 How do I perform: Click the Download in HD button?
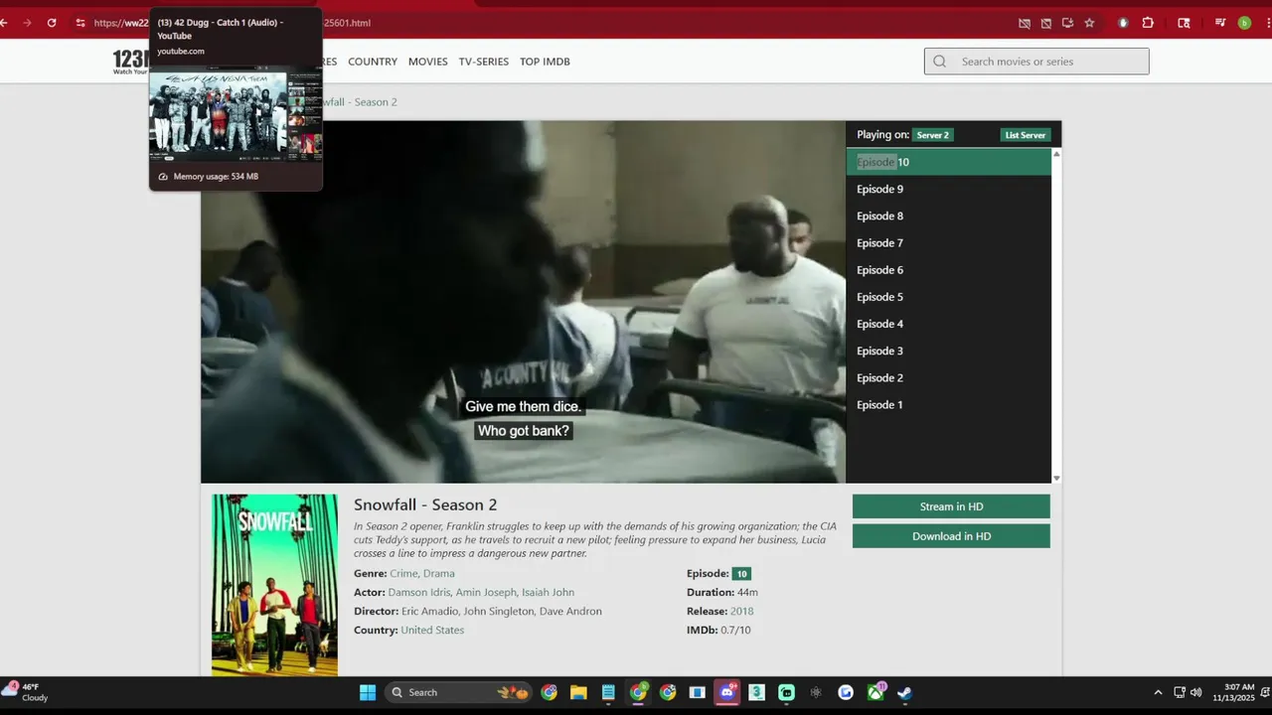[951, 536]
